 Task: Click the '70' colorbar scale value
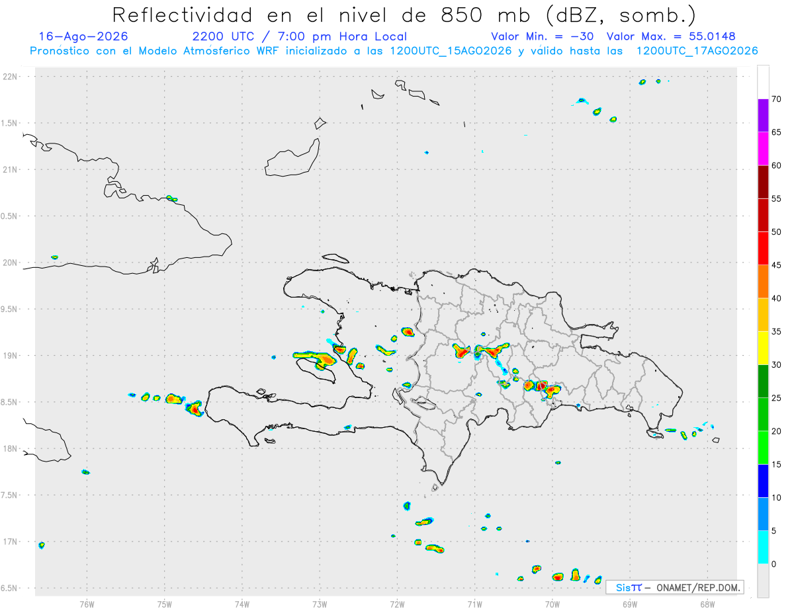point(776,99)
